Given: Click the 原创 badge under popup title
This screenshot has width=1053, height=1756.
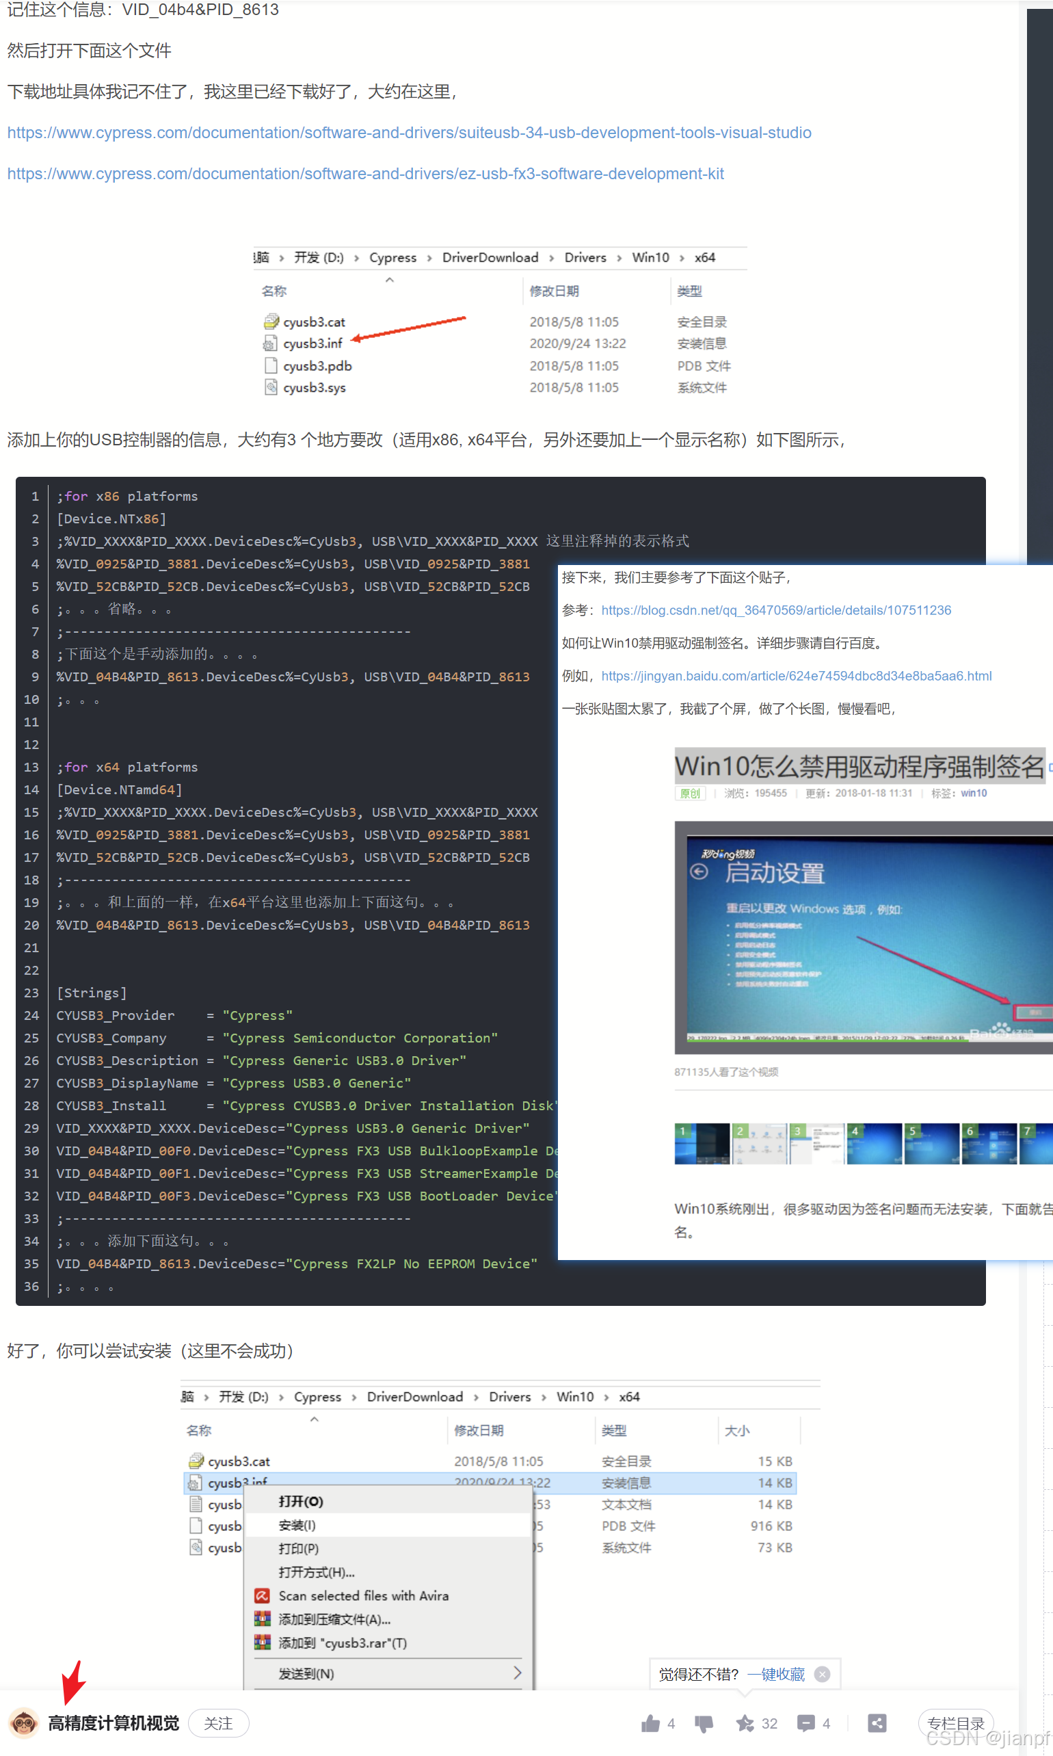Looking at the screenshot, I should point(690,794).
